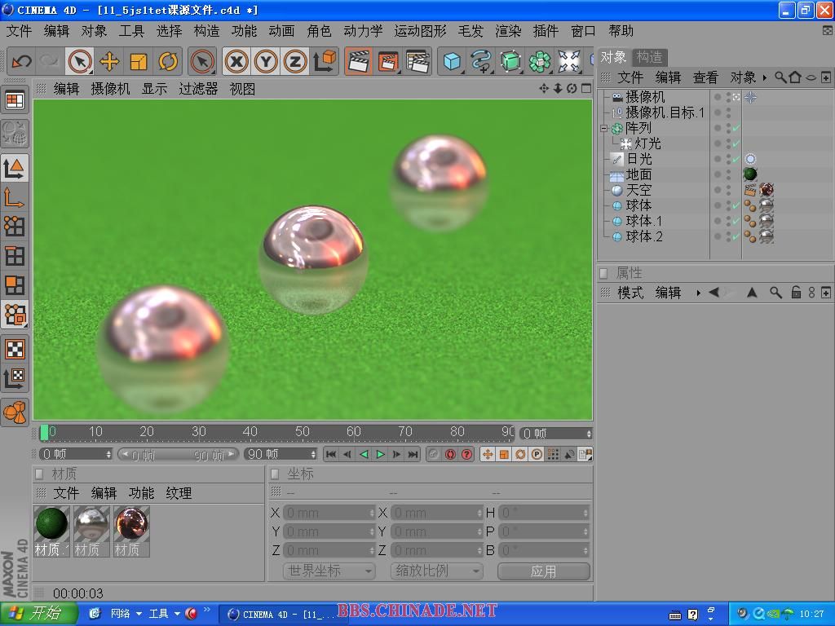This screenshot has height=626, width=835.
Task: Toggle X axis lock
Action: (236, 61)
